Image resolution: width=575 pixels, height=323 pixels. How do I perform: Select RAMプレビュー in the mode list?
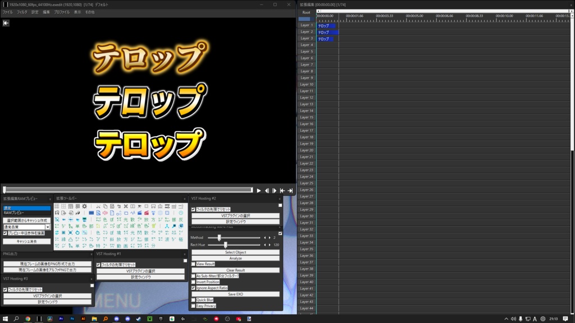(27, 213)
